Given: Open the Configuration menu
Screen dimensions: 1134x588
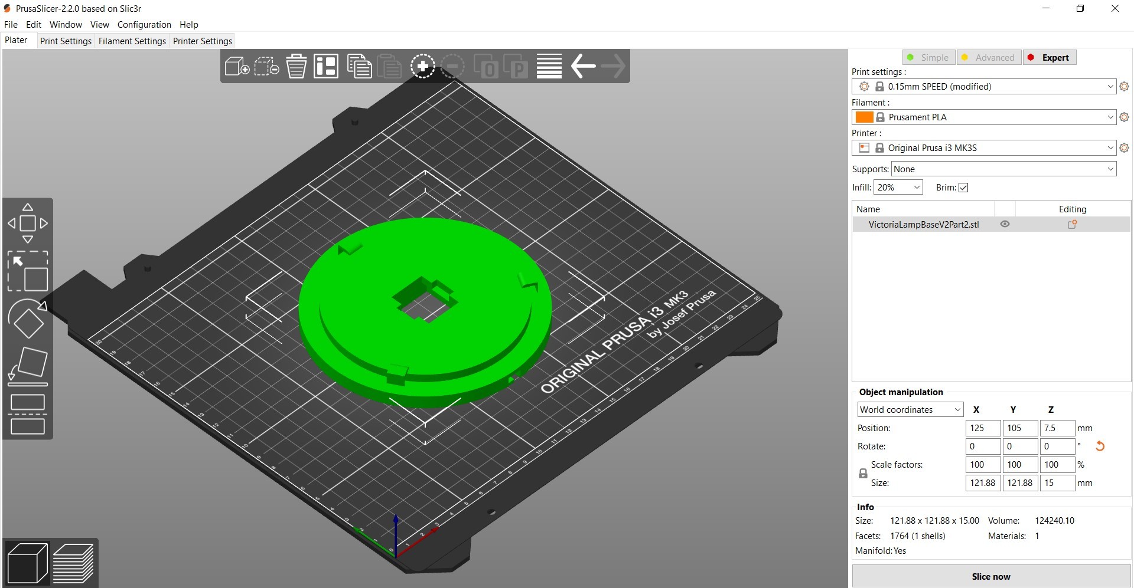Looking at the screenshot, I should (144, 25).
